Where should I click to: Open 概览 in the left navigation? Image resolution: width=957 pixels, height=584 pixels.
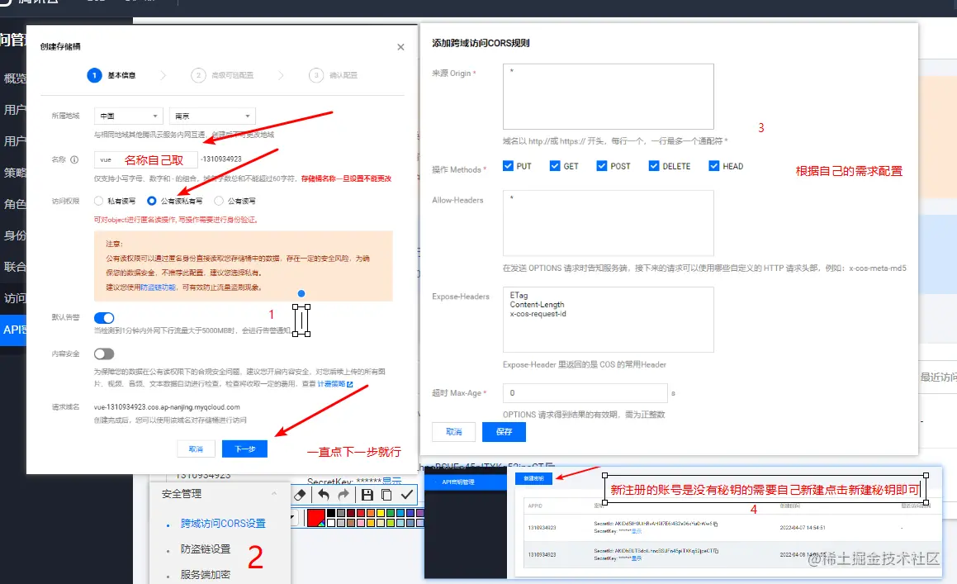[15, 78]
